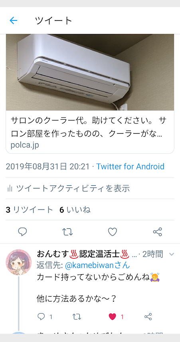The width and height of the screenshot is (180, 342).
Task: View the 3 リツイート list
Action: (x=30, y=210)
